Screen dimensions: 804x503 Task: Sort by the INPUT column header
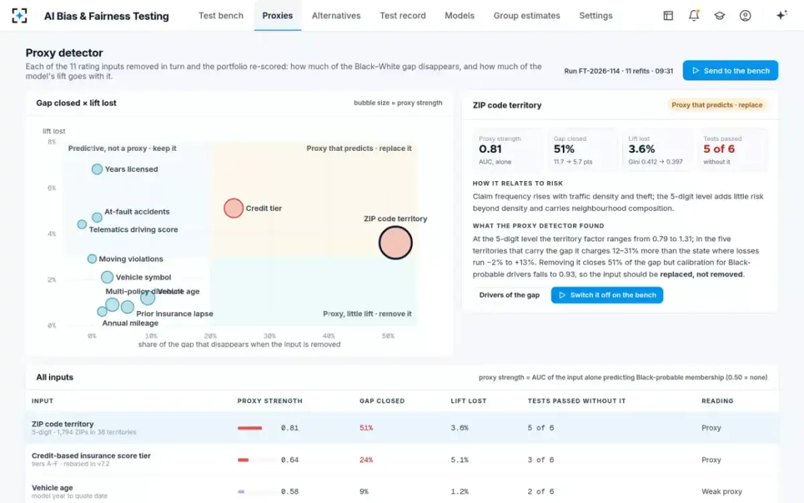coord(43,401)
